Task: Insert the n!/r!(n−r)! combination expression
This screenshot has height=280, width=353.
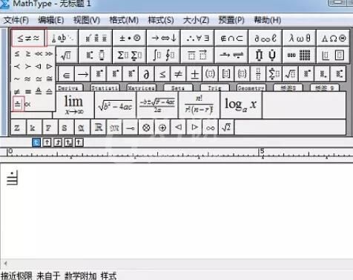Action: 199,105
